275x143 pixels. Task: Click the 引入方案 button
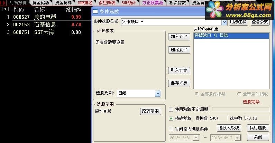click(179, 70)
